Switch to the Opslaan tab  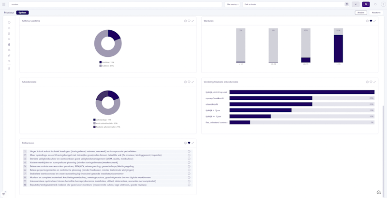pos(22,13)
